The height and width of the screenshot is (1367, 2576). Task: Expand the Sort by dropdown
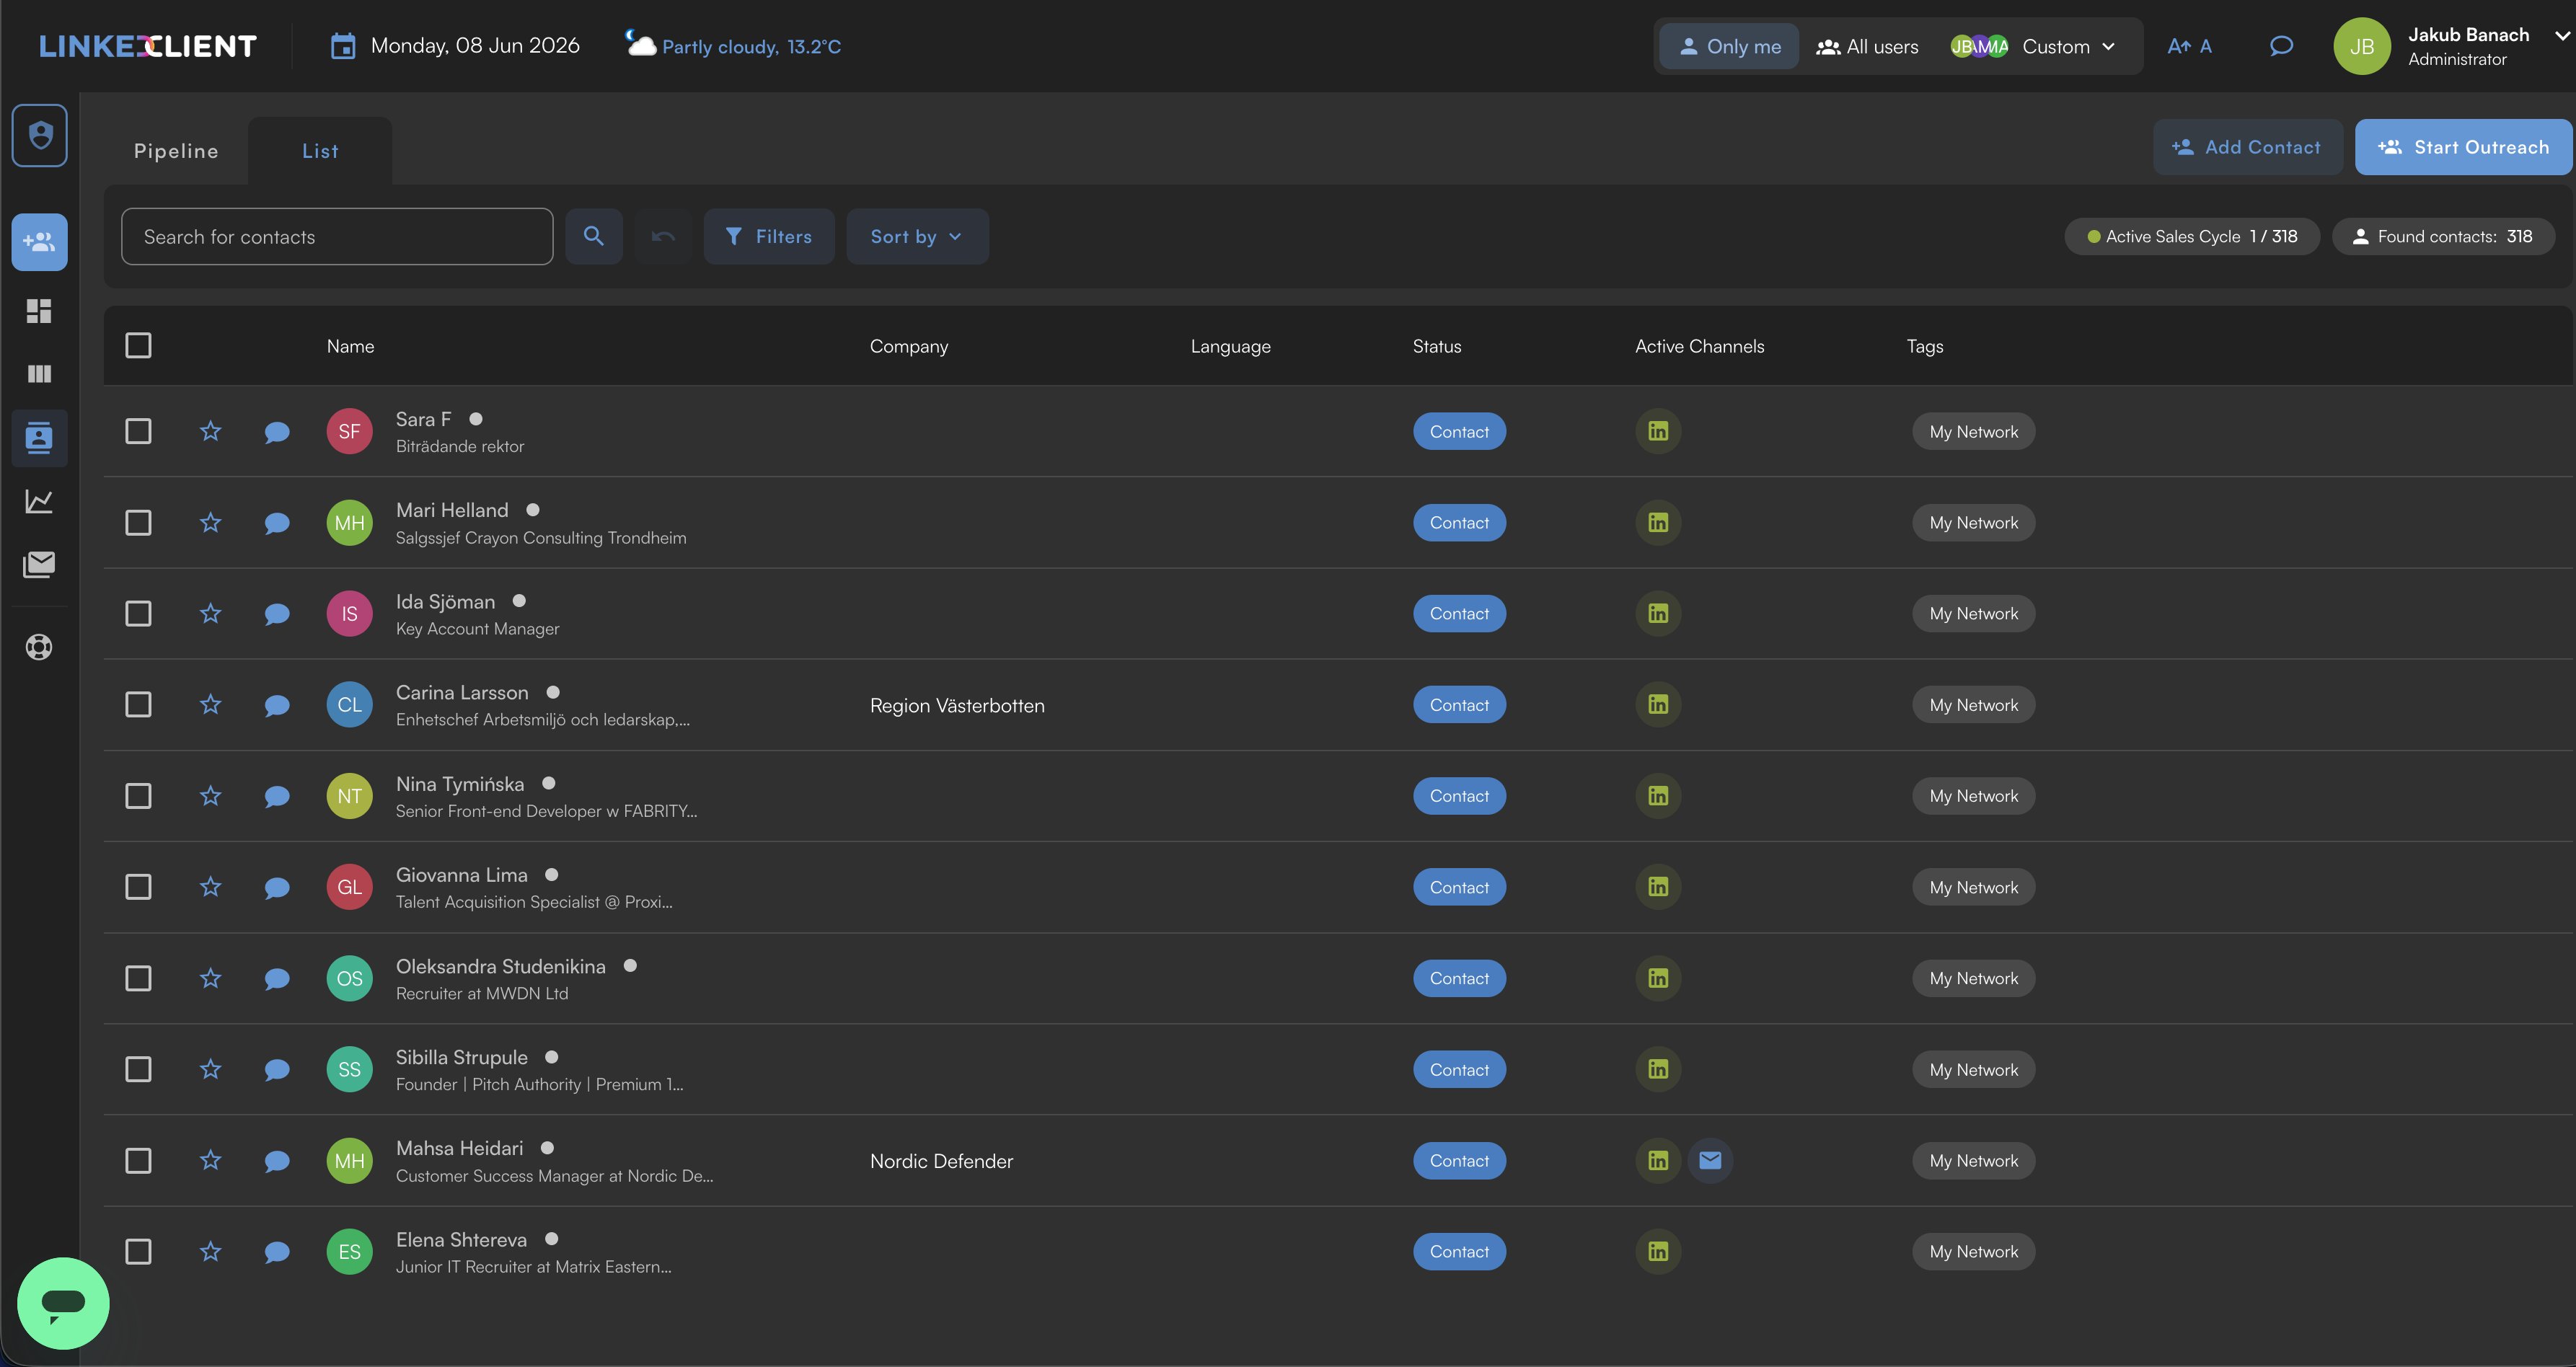point(917,236)
